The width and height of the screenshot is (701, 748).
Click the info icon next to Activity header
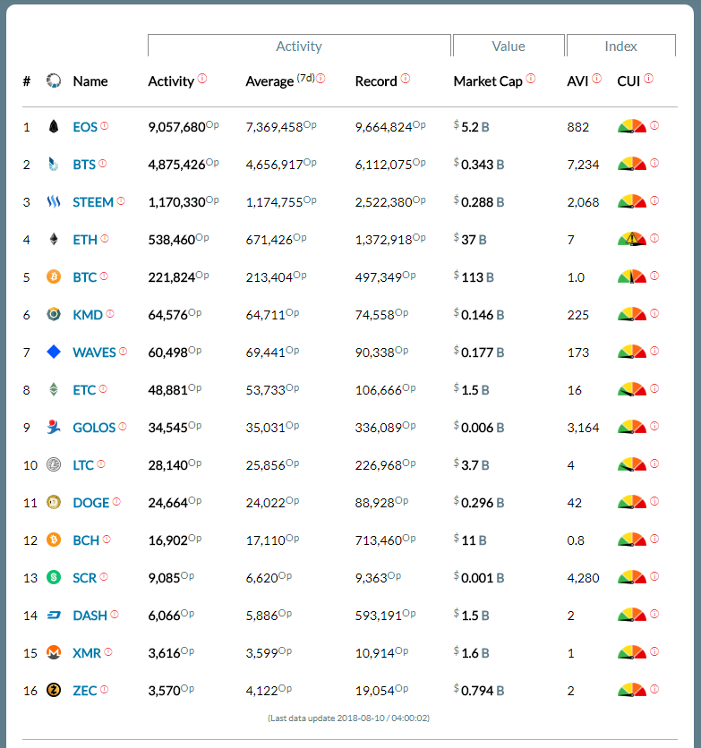tap(202, 78)
